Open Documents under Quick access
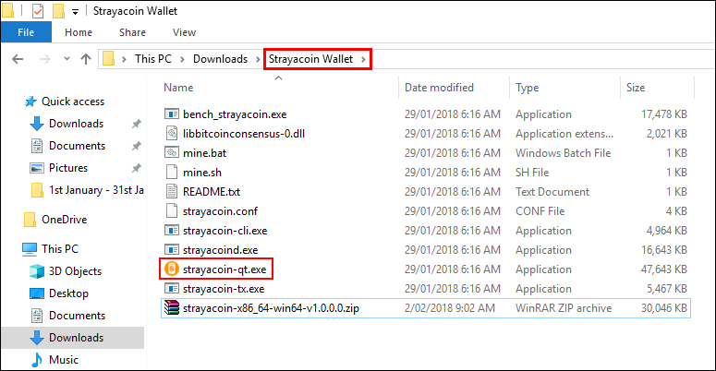 point(78,146)
